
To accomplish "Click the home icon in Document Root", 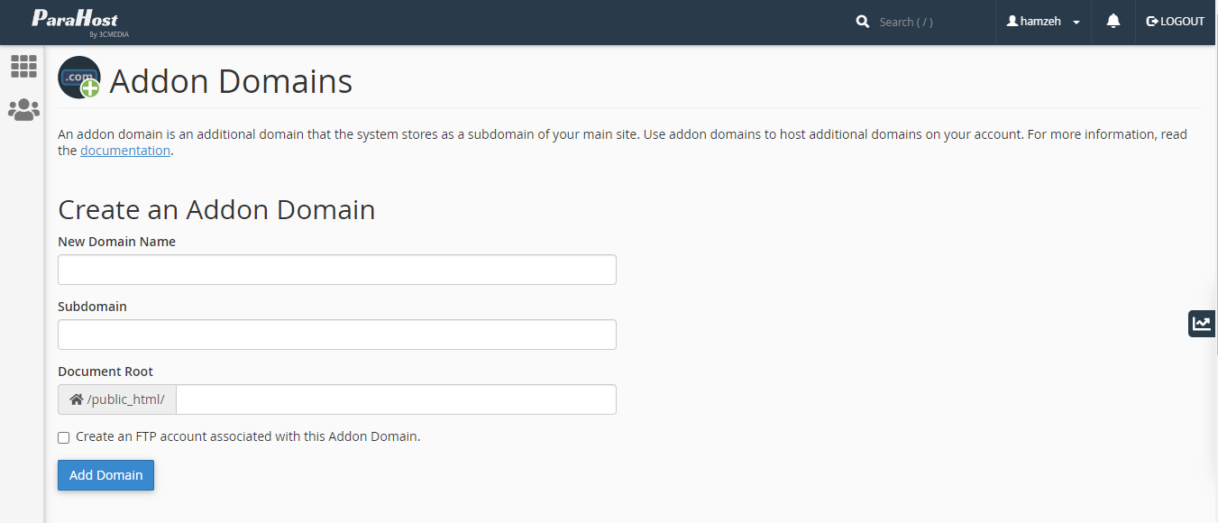I will [x=77, y=399].
